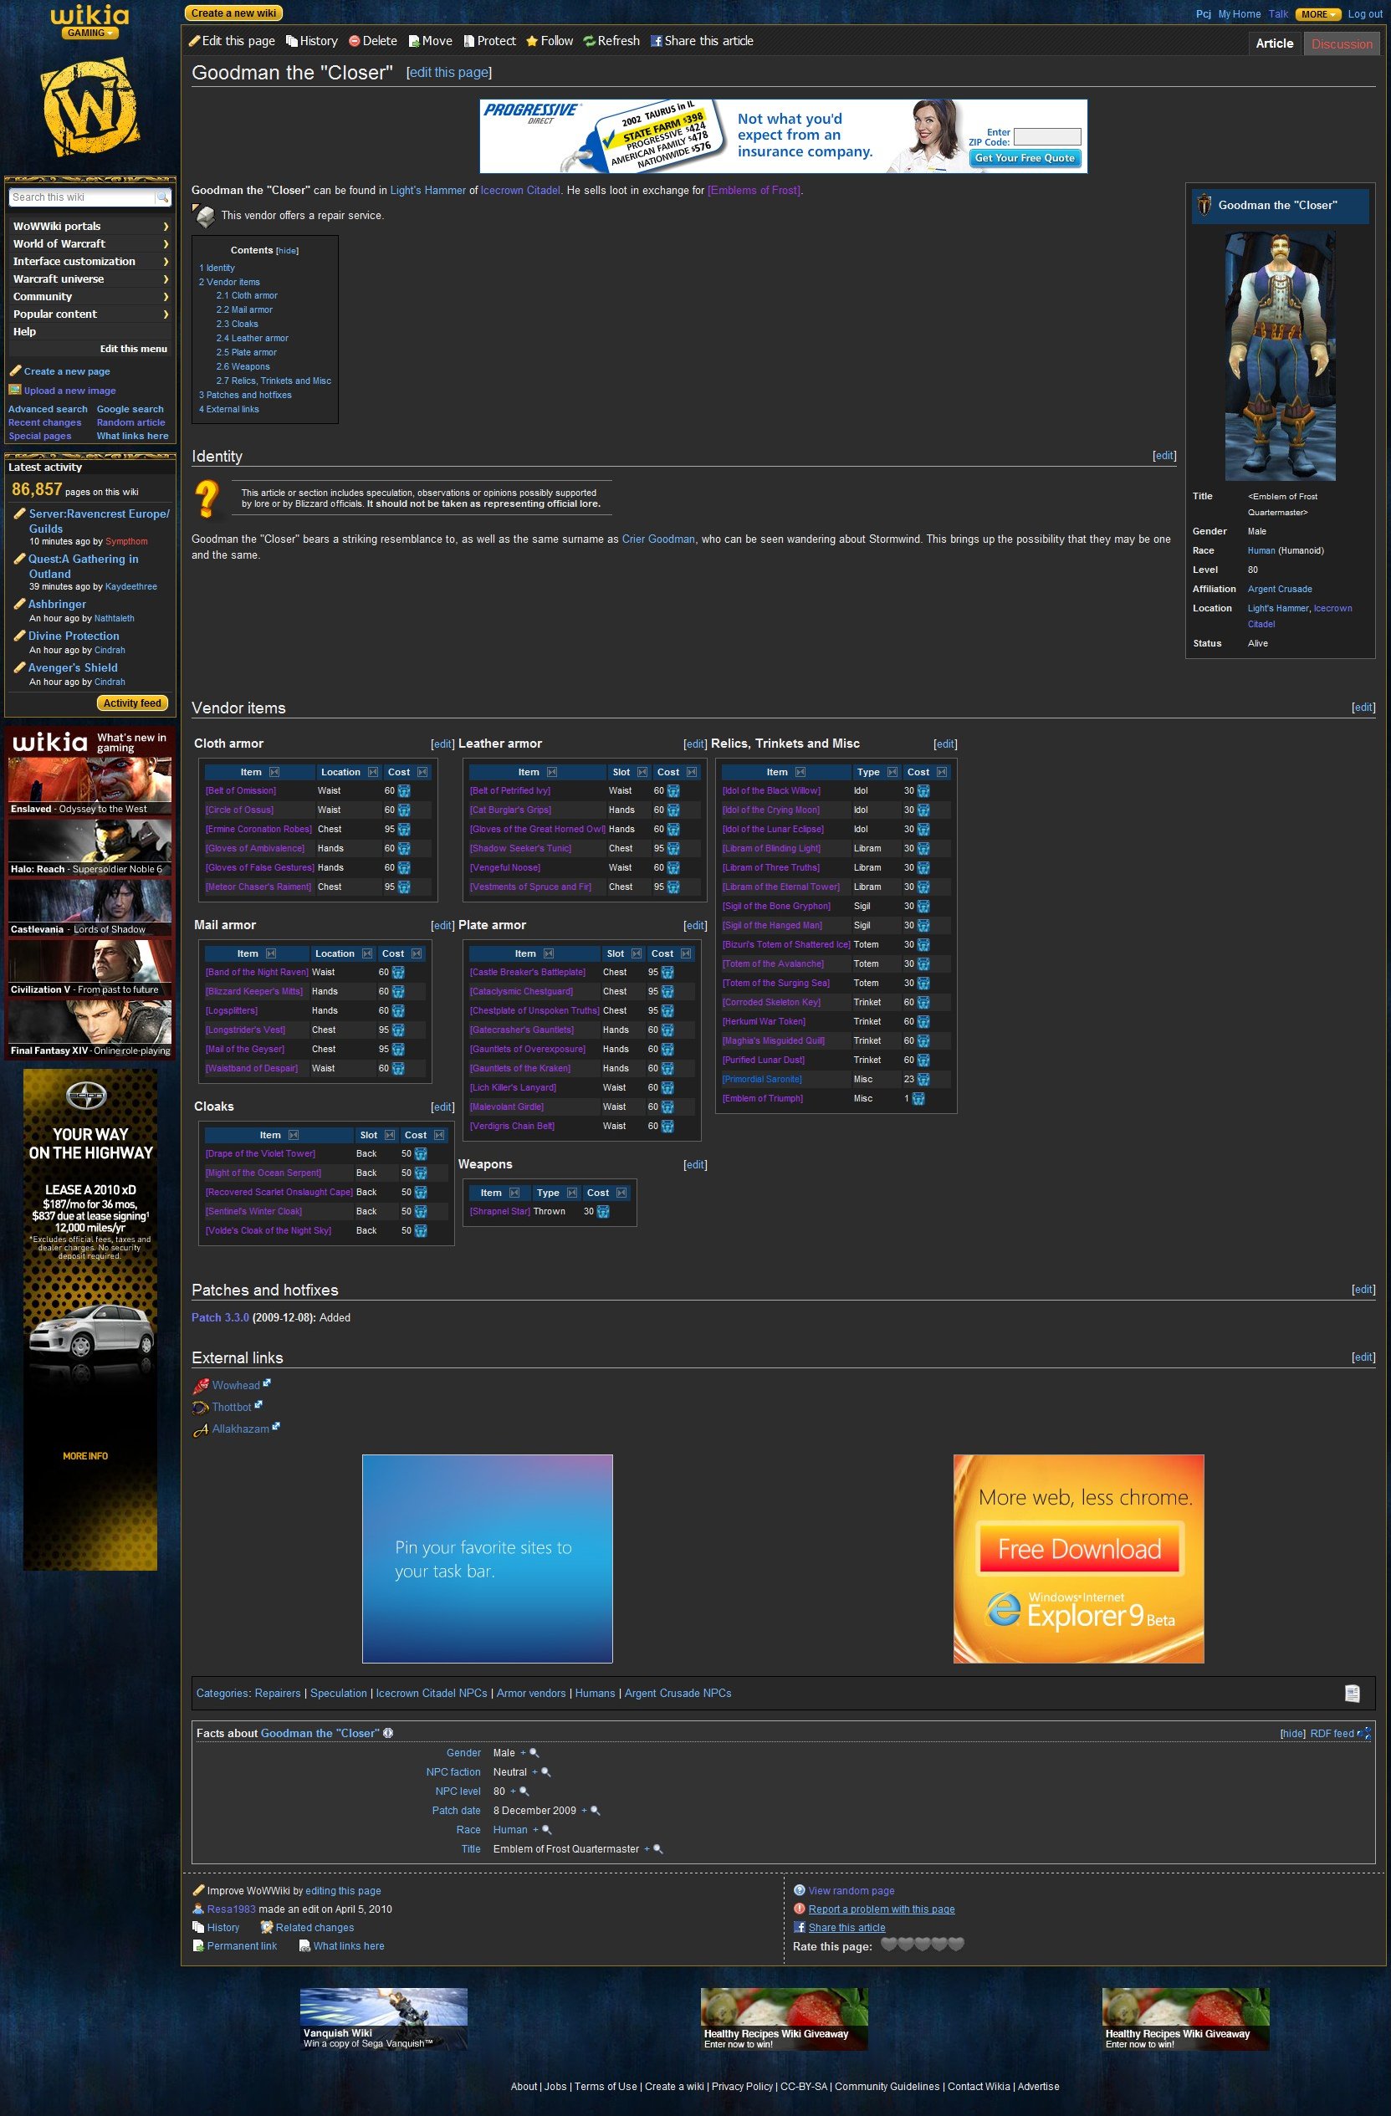The image size is (1391, 2116).
Task: Click the Edit this page pencil icon
Action: pos(194,41)
